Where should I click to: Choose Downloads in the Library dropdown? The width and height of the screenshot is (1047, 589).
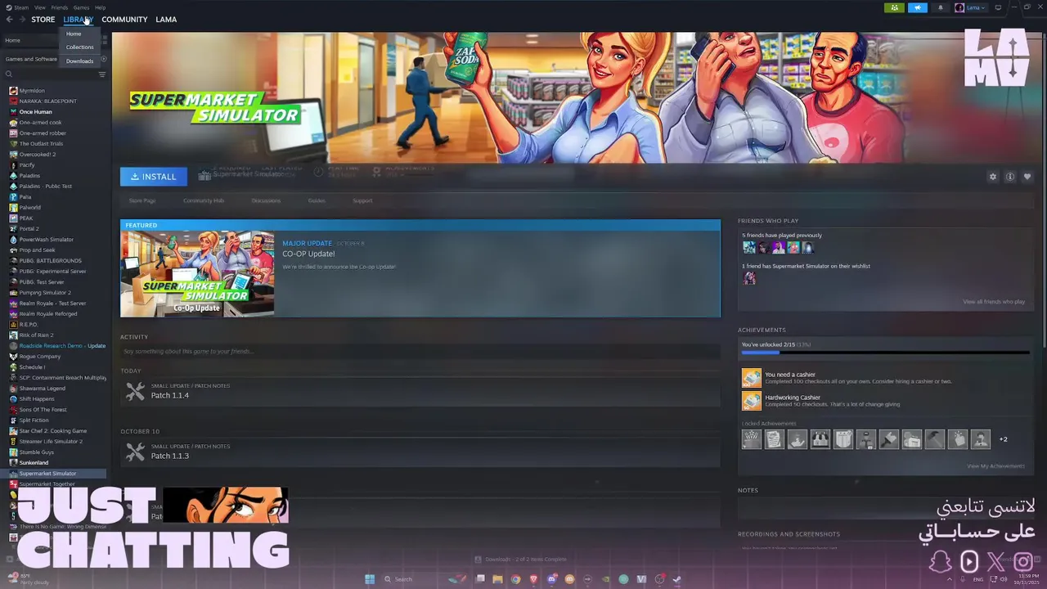click(80, 61)
